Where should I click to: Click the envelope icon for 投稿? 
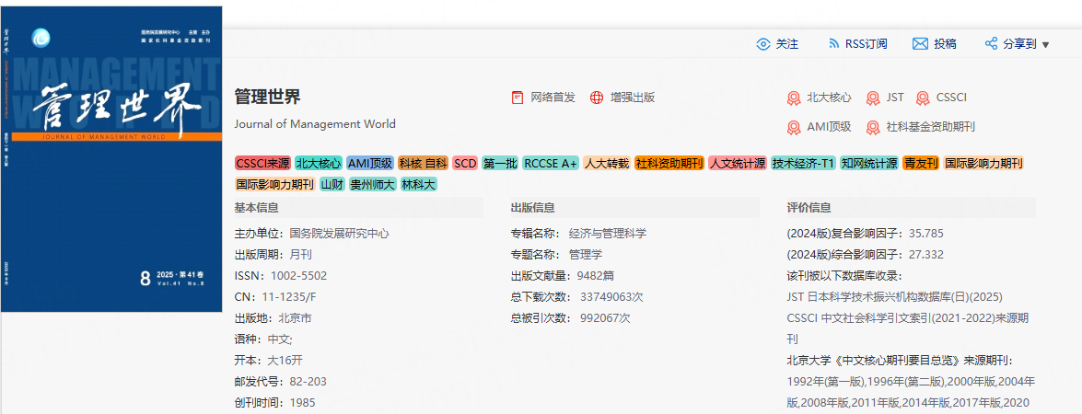[x=920, y=44]
